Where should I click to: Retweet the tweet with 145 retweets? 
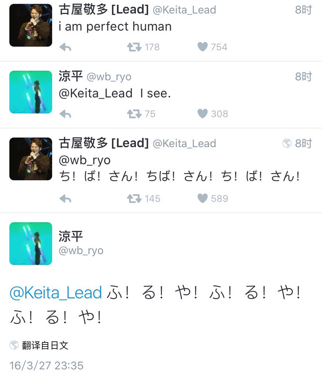click(x=134, y=199)
